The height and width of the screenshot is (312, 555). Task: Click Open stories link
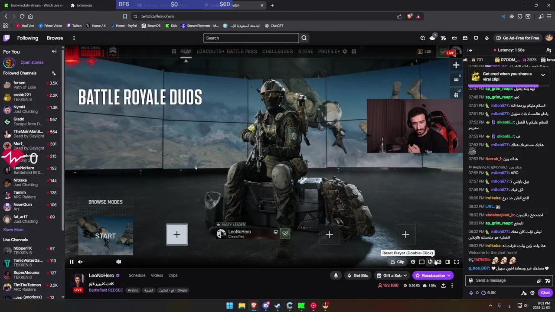point(32,62)
